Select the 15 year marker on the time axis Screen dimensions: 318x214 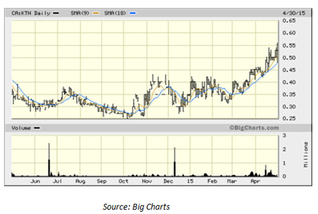190,181
